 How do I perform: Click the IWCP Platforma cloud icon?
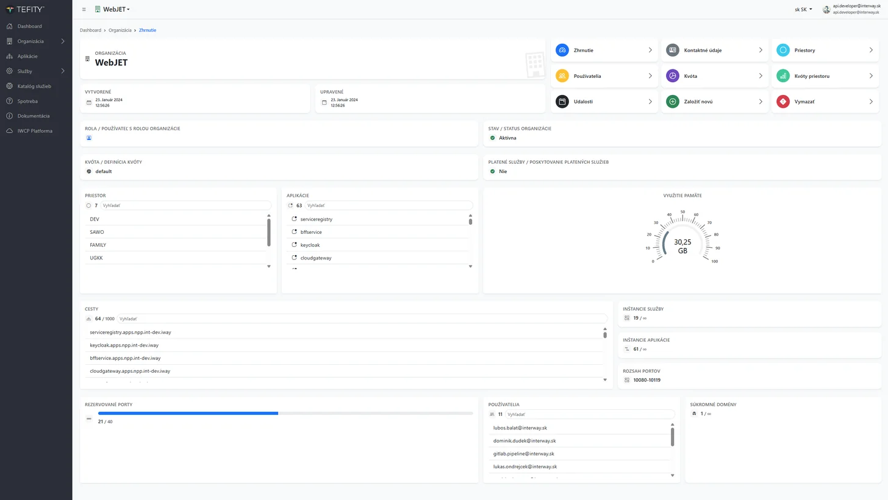pyautogui.click(x=9, y=131)
